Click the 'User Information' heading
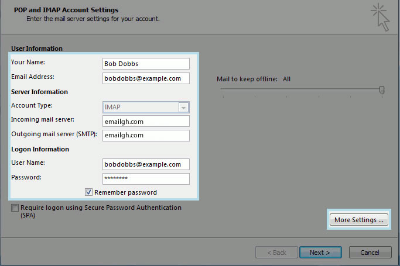The image size is (400, 266). (x=37, y=49)
